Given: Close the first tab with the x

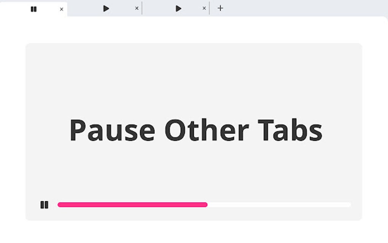Looking at the screenshot, I should pos(61,9).
